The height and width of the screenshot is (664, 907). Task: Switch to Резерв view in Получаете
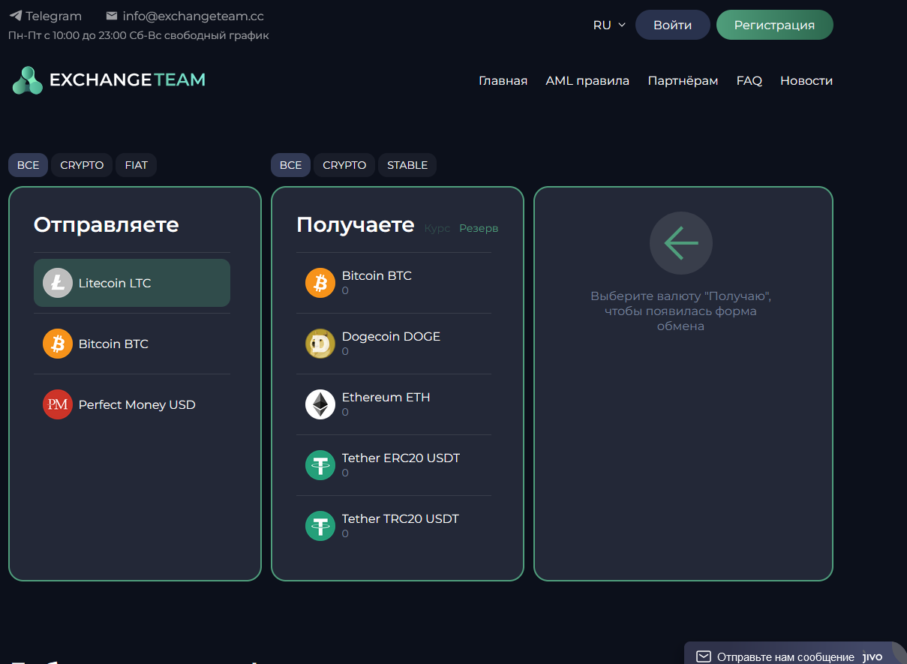[x=479, y=228]
